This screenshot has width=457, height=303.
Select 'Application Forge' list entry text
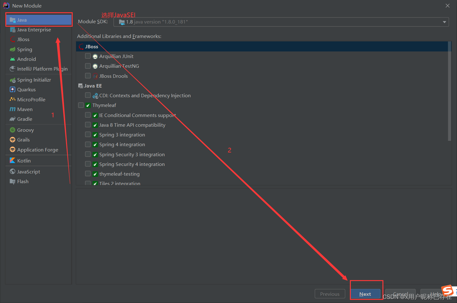click(x=38, y=150)
